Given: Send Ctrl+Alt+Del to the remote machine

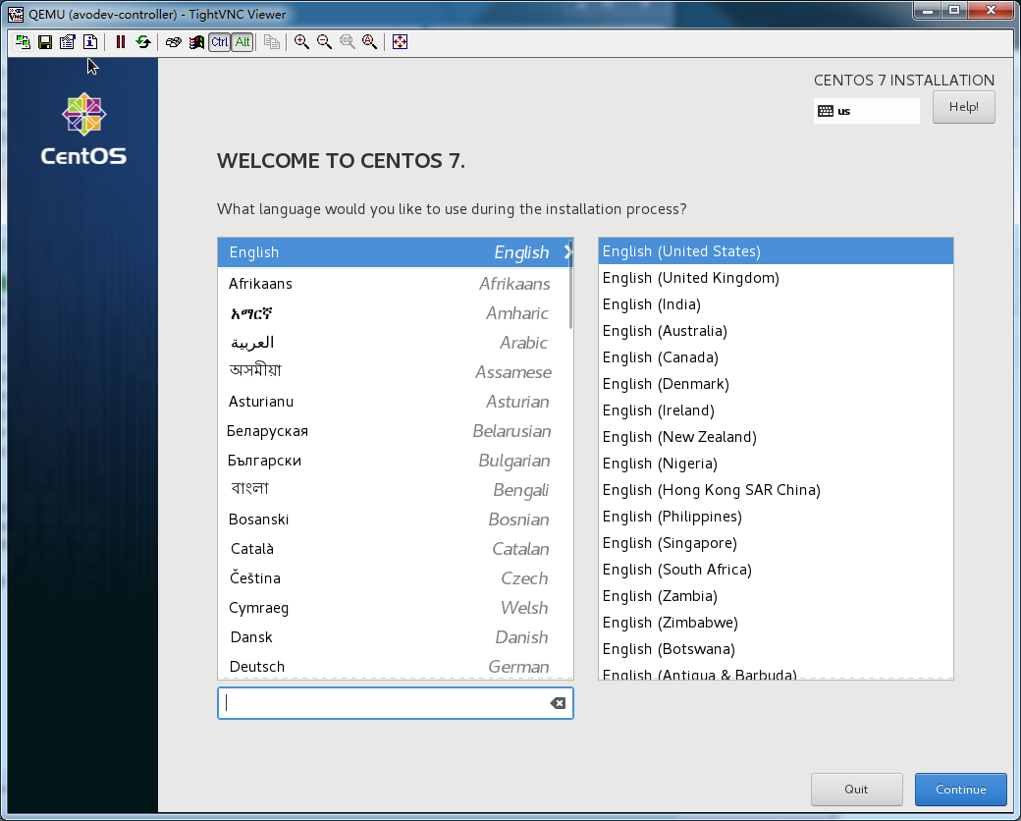Looking at the screenshot, I should coord(174,41).
